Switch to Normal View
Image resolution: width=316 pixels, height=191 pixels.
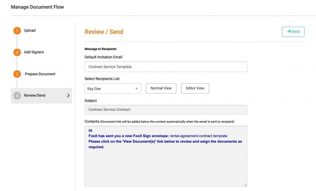(161, 88)
